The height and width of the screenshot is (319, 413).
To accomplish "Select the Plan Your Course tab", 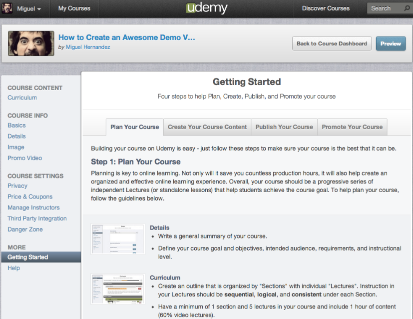I will tap(135, 127).
